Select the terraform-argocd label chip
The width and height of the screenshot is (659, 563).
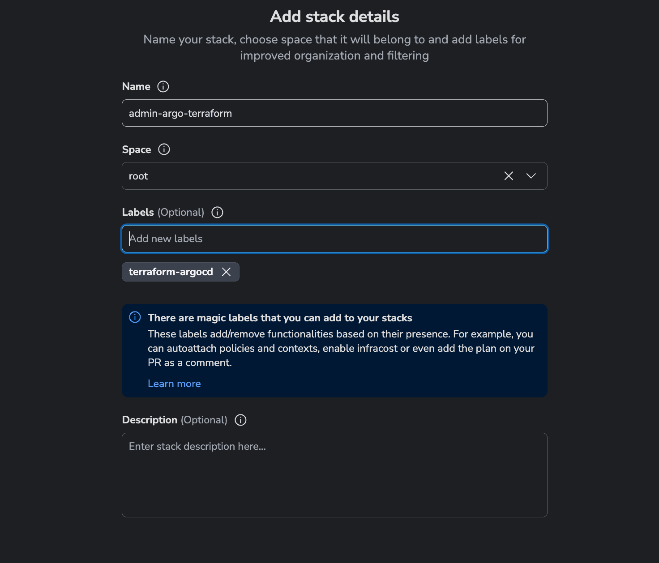(171, 272)
